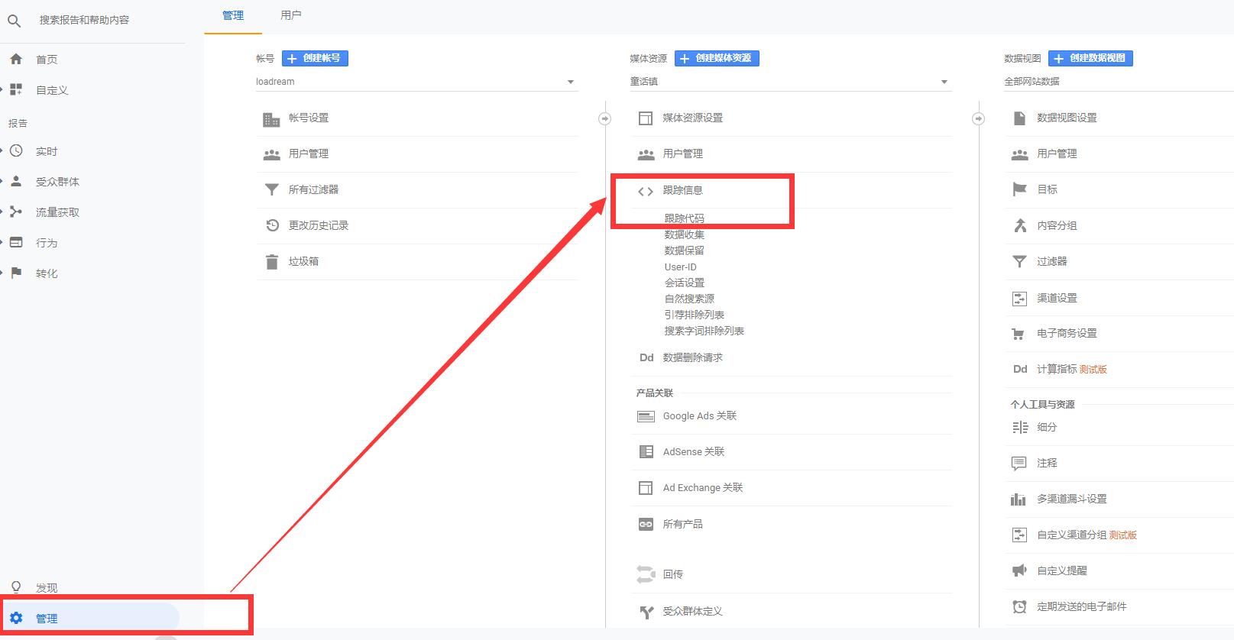Click the 搜索报告和帮助内容 search field
The height and width of the screenshot is (640, 1234).
(x=84, y=20)
